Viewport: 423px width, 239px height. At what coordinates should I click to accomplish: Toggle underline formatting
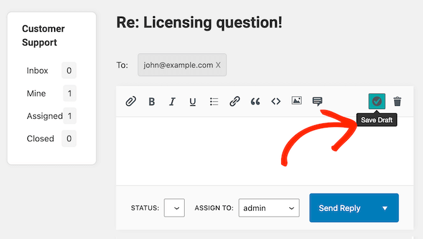click(193, 102)
